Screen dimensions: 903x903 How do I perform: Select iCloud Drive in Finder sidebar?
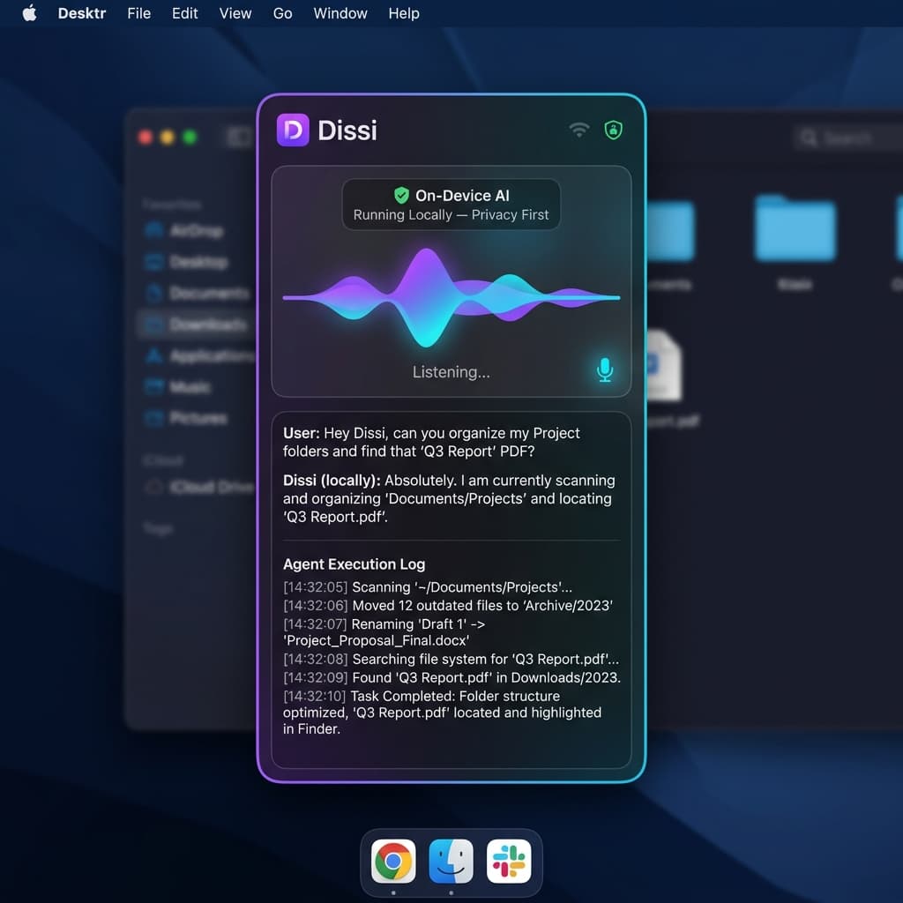click(199, 487)
